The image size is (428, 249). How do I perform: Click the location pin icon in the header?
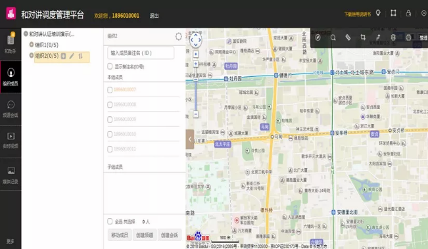tap(378, 13)
